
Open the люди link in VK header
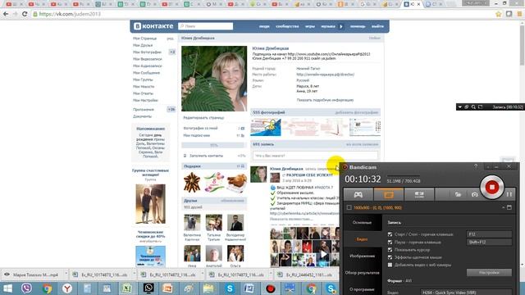[x=264, y=26]
